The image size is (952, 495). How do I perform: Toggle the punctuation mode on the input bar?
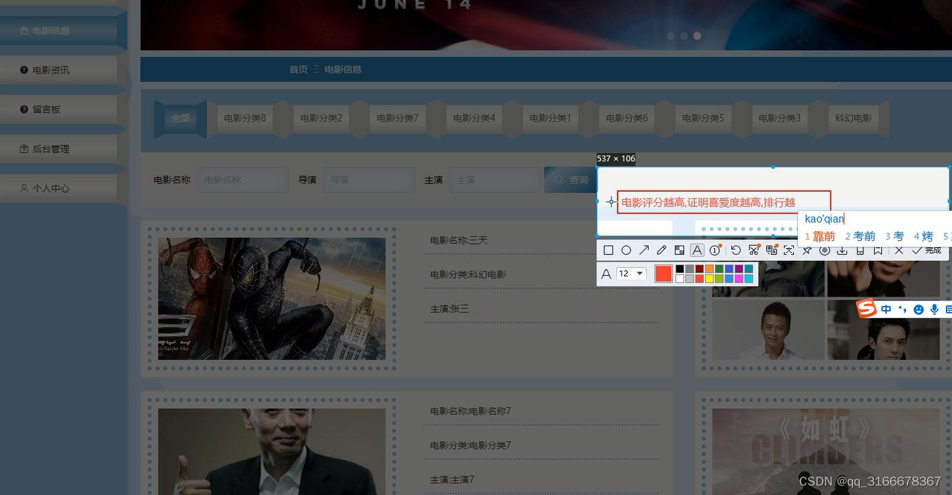coord(902,309)
